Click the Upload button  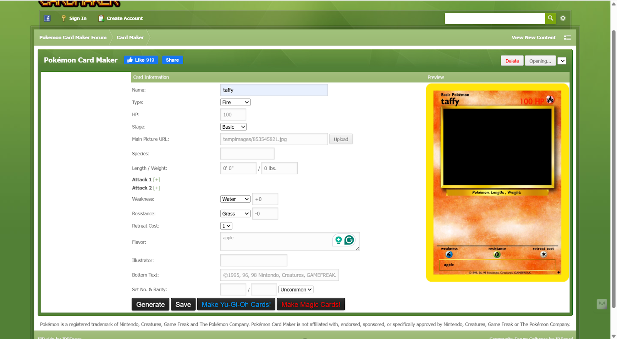coord(341,139)
